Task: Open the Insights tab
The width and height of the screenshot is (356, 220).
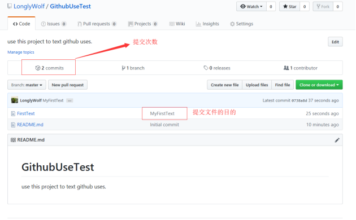Action: pyautogui.click(x=207, y=24)
